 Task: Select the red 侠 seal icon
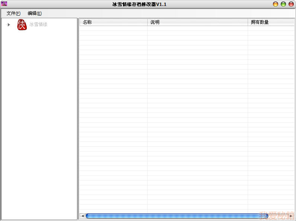click(22, 25)
